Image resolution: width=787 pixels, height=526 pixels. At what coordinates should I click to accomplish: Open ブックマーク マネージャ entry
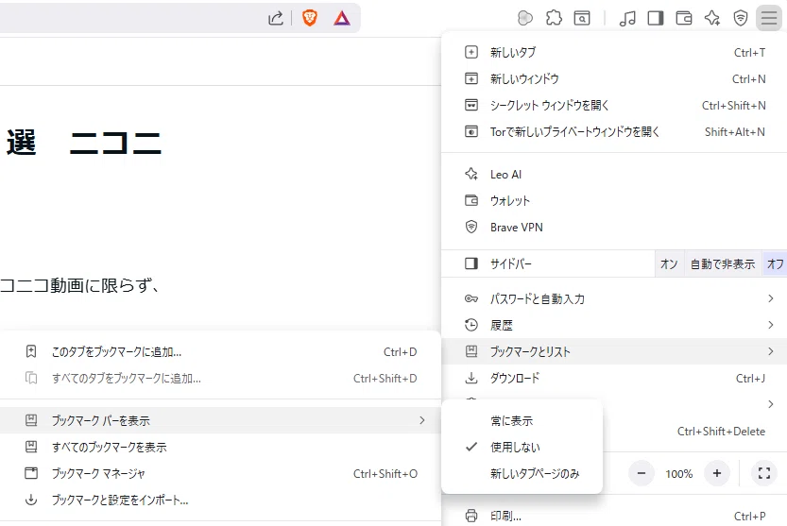[x=220, y=473]
